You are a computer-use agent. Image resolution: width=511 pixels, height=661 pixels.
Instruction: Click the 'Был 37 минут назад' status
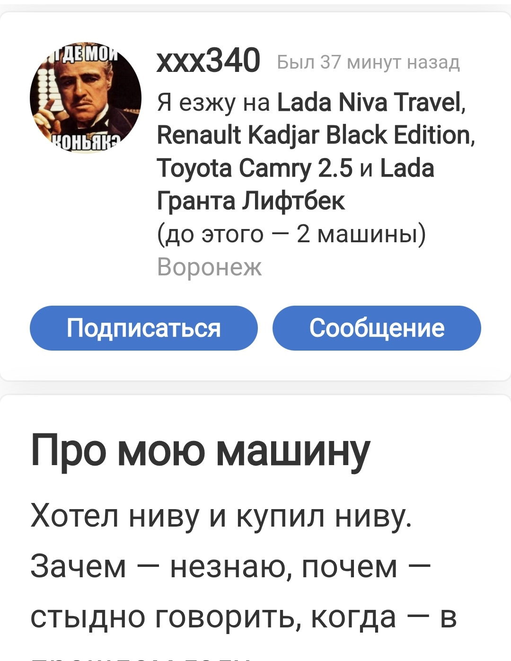pos(368,62)
